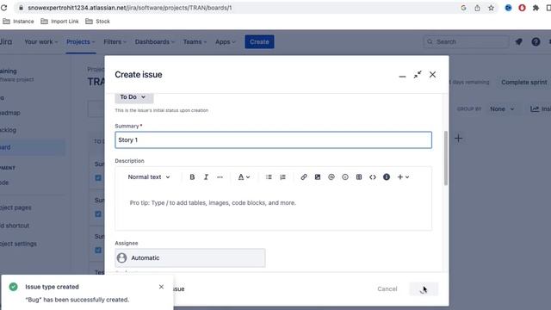
Task: Click the dialog vertical scrollbar
Action: [446, 158]
